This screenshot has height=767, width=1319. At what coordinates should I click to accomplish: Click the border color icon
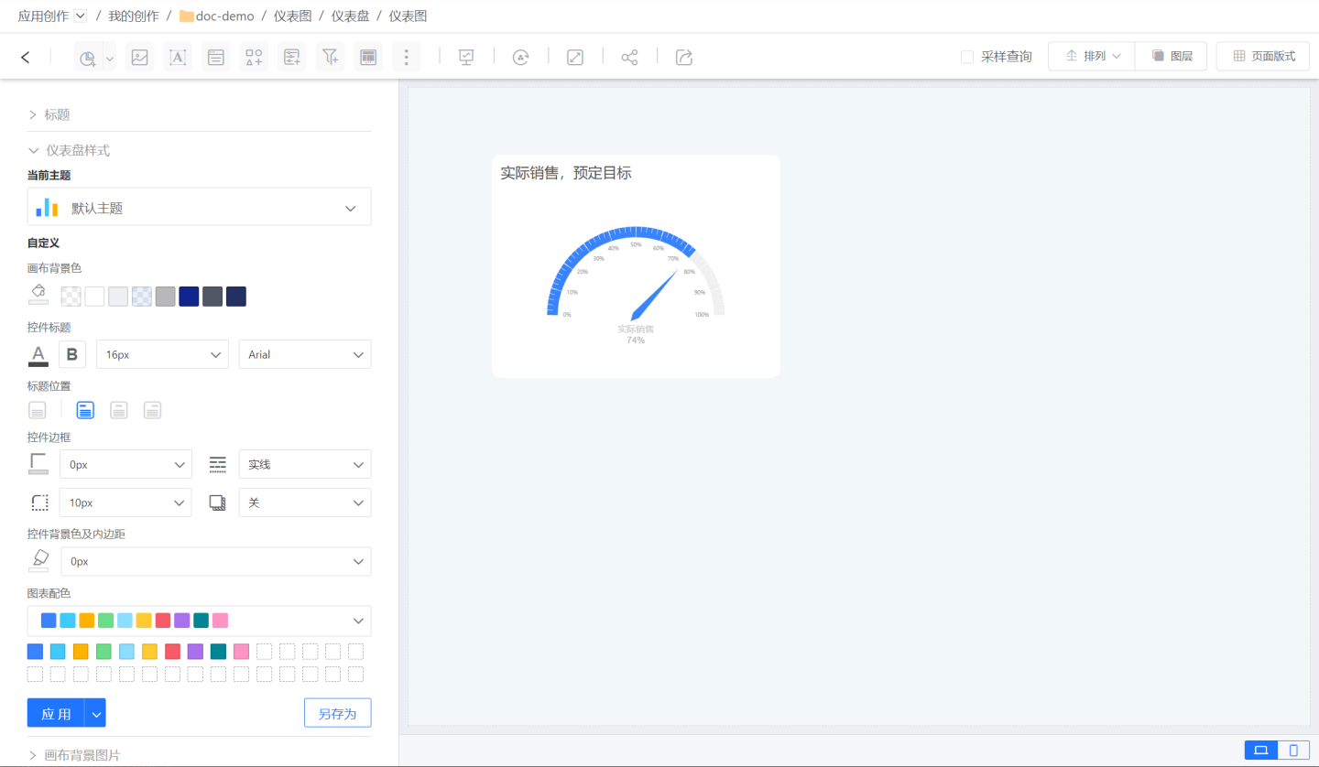click(x=38, y=464)
